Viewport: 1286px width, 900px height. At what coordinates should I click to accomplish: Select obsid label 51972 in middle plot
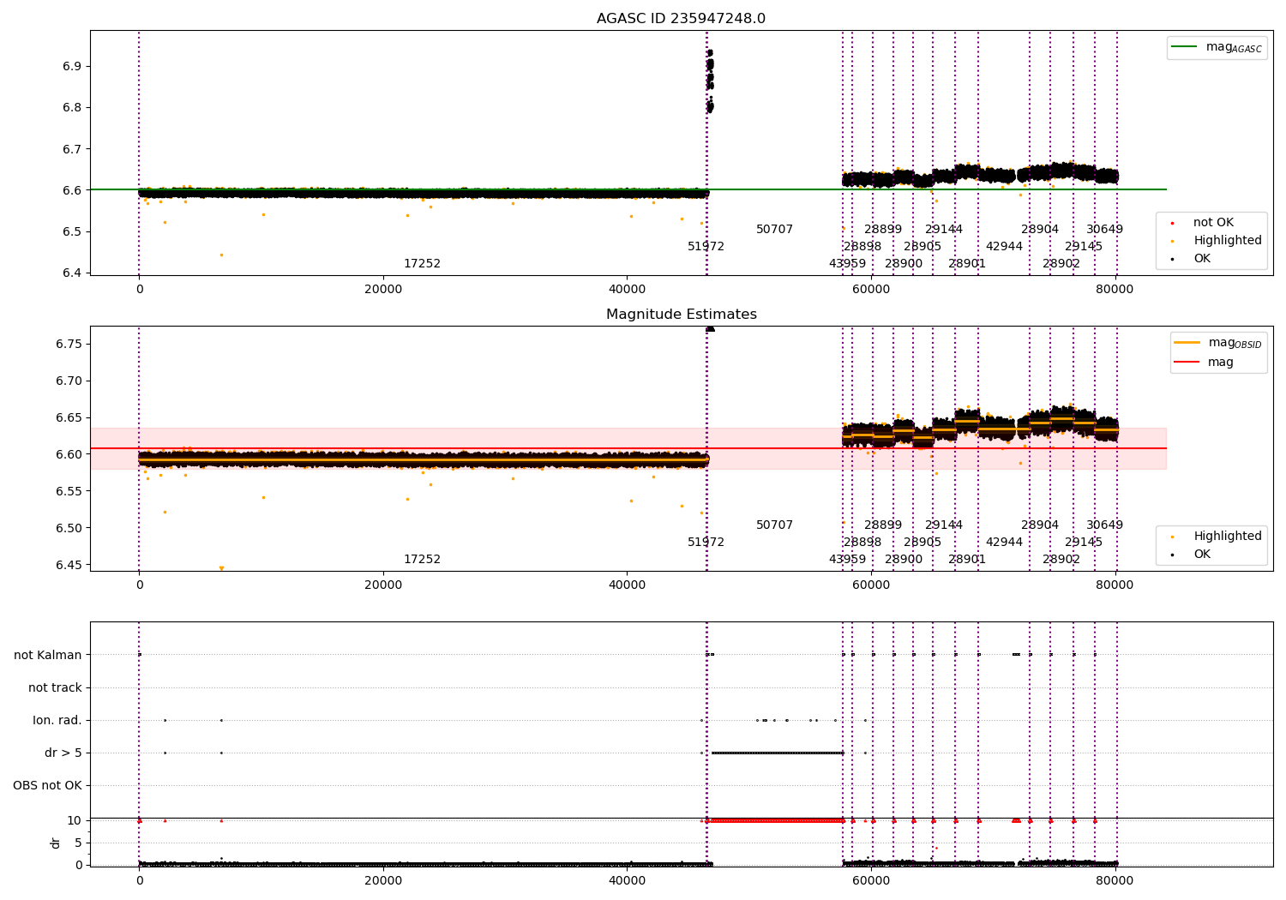(706, 542)
